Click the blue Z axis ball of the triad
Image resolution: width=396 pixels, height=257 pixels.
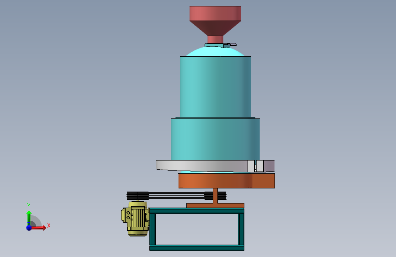coord(29,228)
